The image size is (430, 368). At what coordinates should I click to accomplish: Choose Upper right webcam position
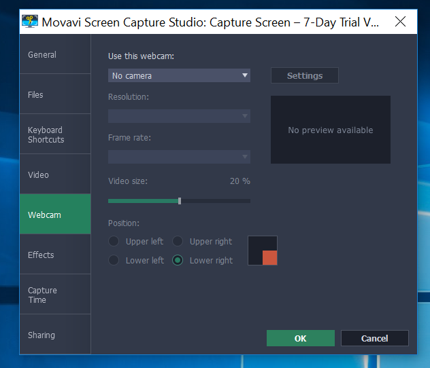coord(178,242)
